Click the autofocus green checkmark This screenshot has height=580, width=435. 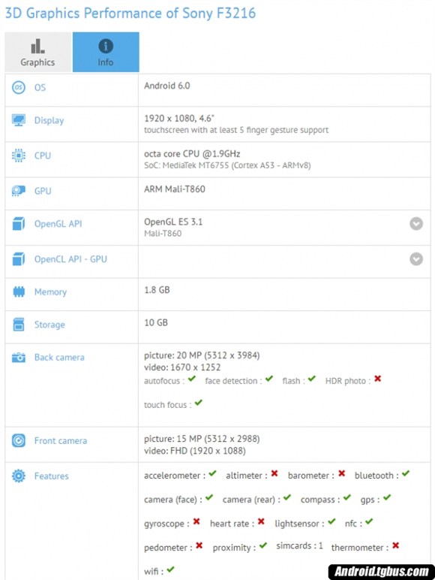tap(192, 379)
